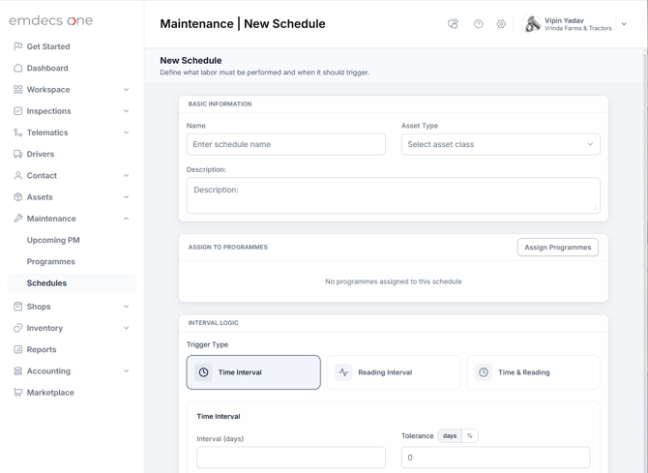The height and width of the screenshot is (473, 648).
Task: Expand the Assets menu chevron
Action: (x=127, y=196)
